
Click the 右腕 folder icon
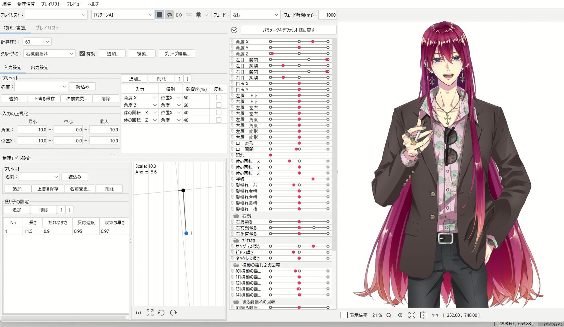(x=236, y=216)
